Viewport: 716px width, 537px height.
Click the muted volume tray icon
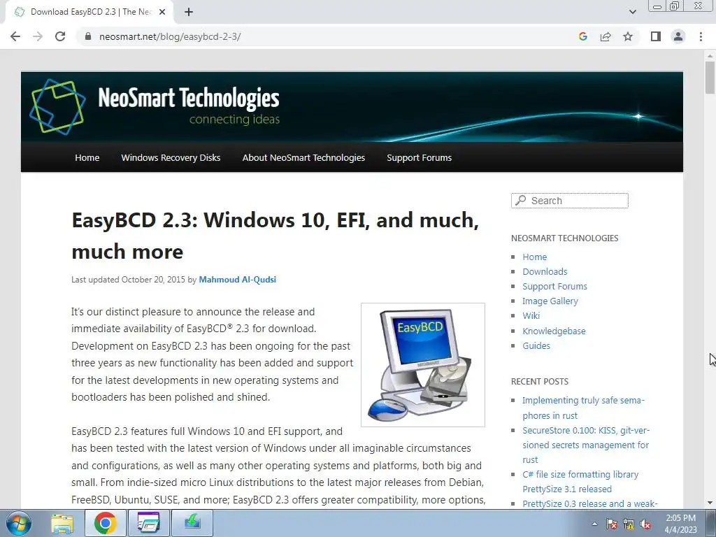click(645, 524)
